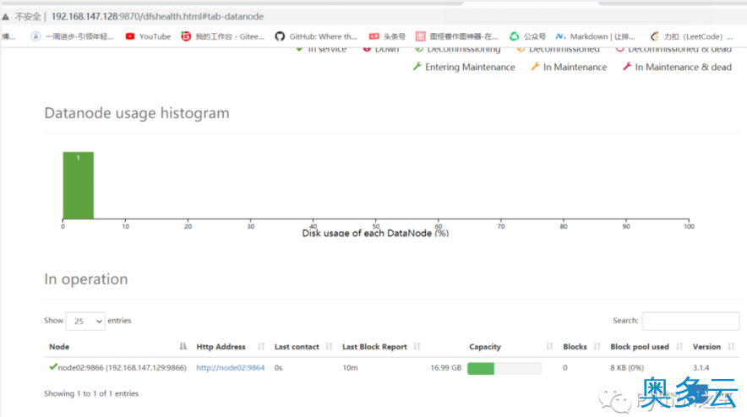The image size is (747, 417).
Task: Click the 16.99 GB capacity value
Action: click(446, 367)
